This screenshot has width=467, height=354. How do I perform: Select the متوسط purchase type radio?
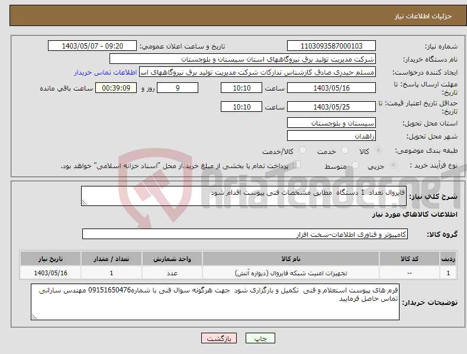[355, 165]
